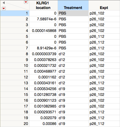The image size is (120, 127).
Task: Click KLRG1 location cell 0.0000303739
Action: click(x=44, y=54)
